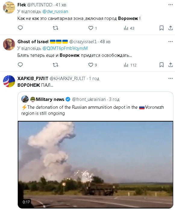View analytics showing 112 views
This screenshot has width=175, height=210.
click(x=130, y=65)
